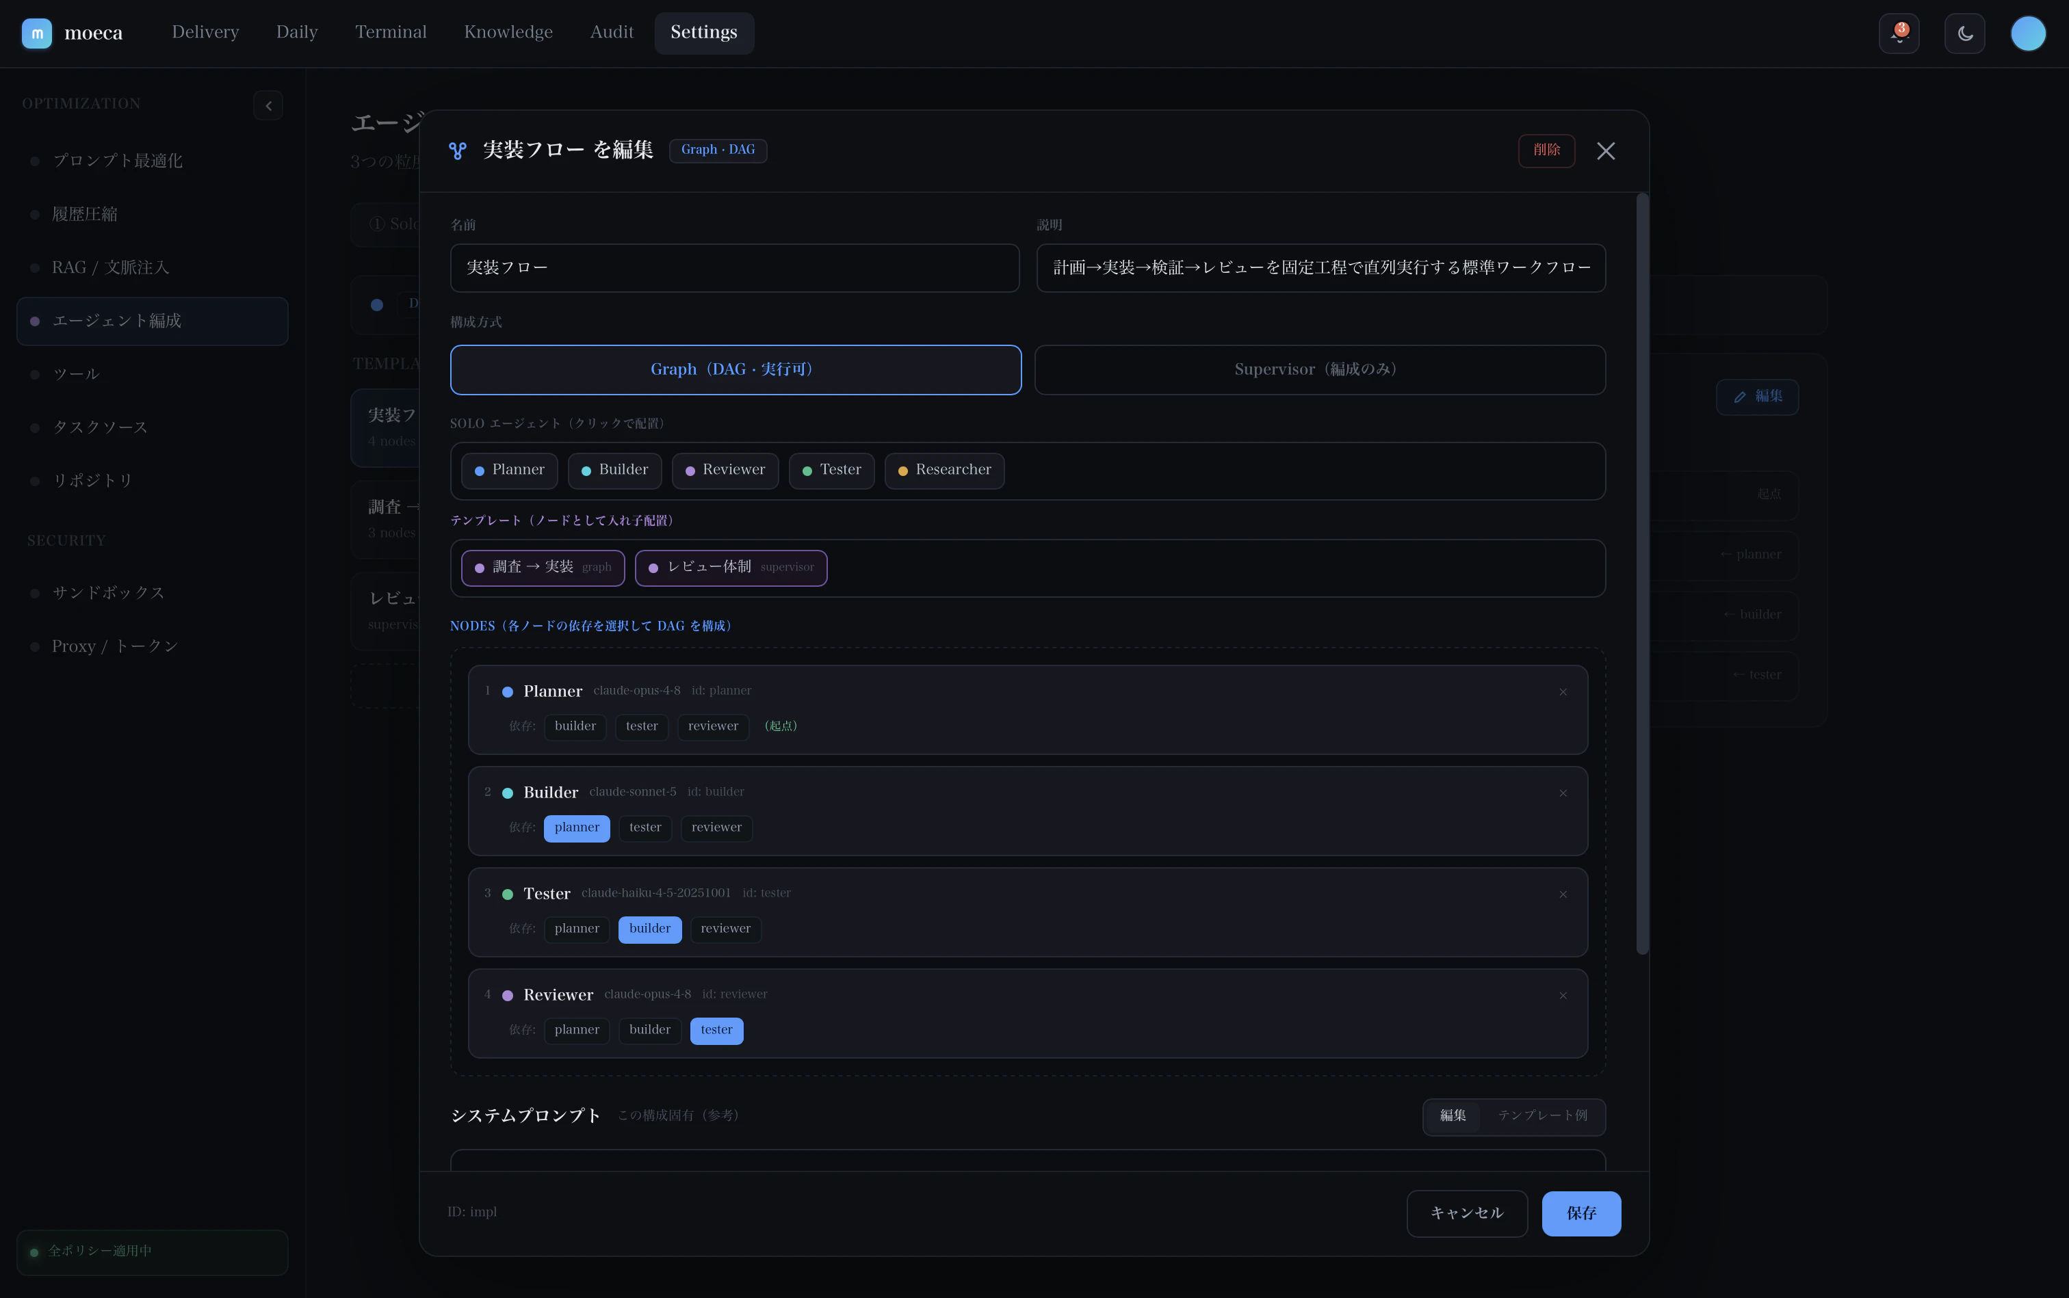
Task: Click the Graph · DAG badge
Action: pos(718,150)
